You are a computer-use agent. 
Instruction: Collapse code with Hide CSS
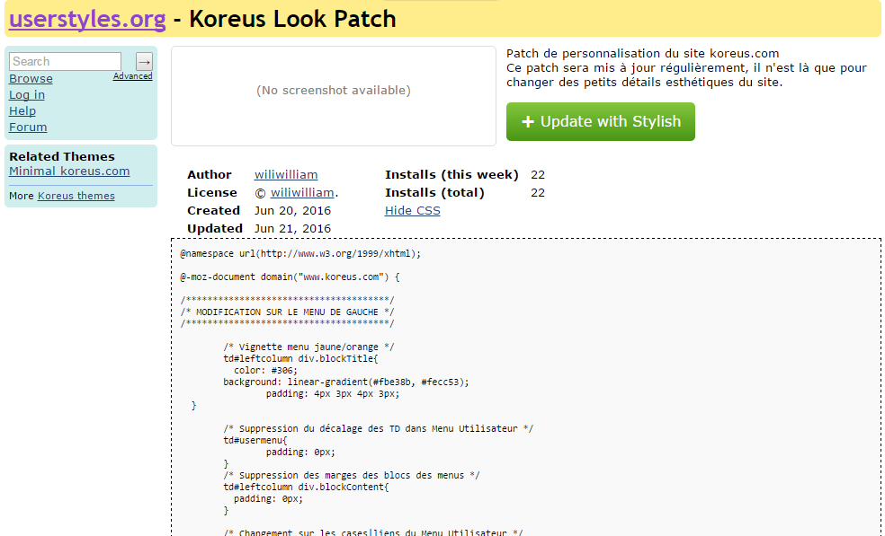pyautogui.click(x=413, y=211)
